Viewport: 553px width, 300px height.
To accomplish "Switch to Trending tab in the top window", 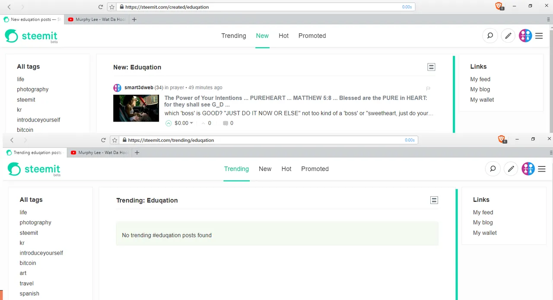I will click(234, 36).
